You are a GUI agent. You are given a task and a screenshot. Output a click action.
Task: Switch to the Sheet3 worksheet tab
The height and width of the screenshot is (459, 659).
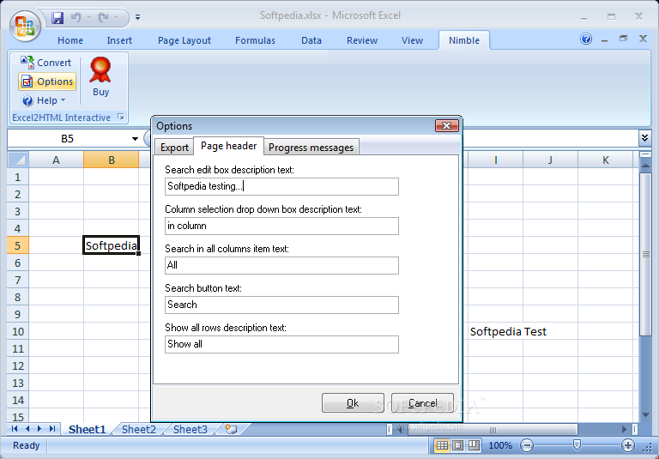pos(190,429)
